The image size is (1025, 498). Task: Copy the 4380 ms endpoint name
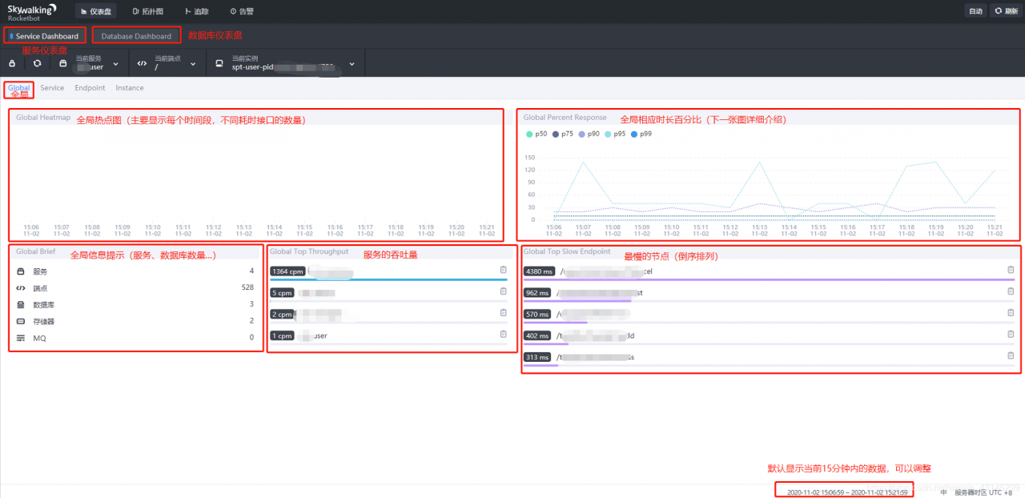click(1011, 270)
